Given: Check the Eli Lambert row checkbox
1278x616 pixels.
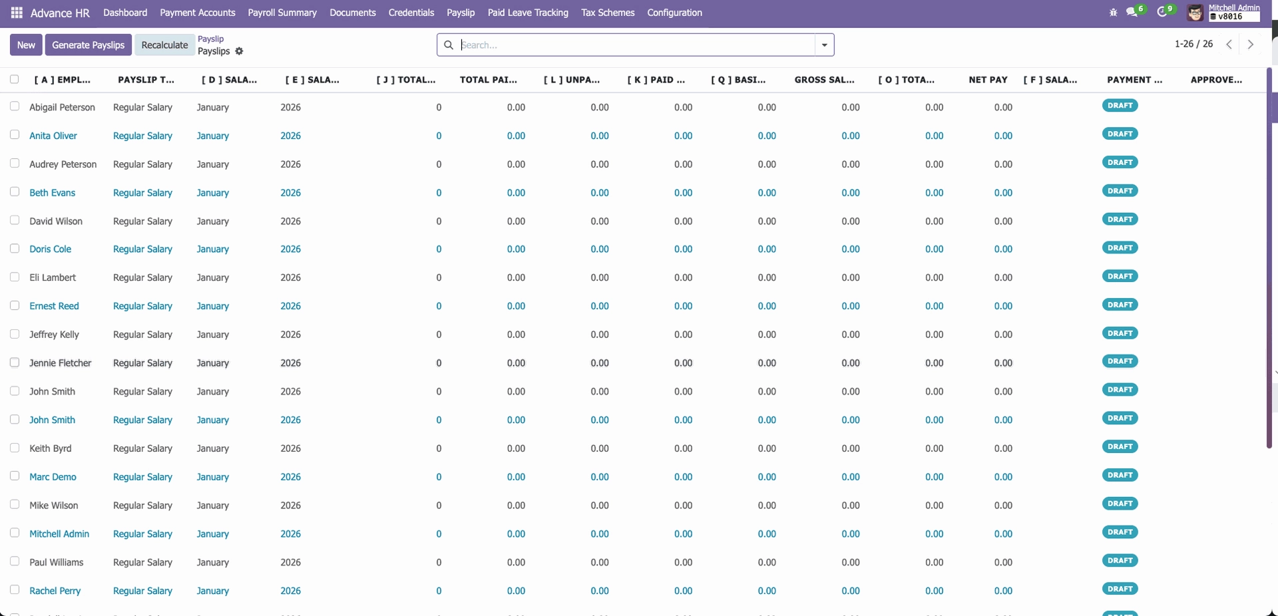Looking at the screenshot, I should coord(15,277).
